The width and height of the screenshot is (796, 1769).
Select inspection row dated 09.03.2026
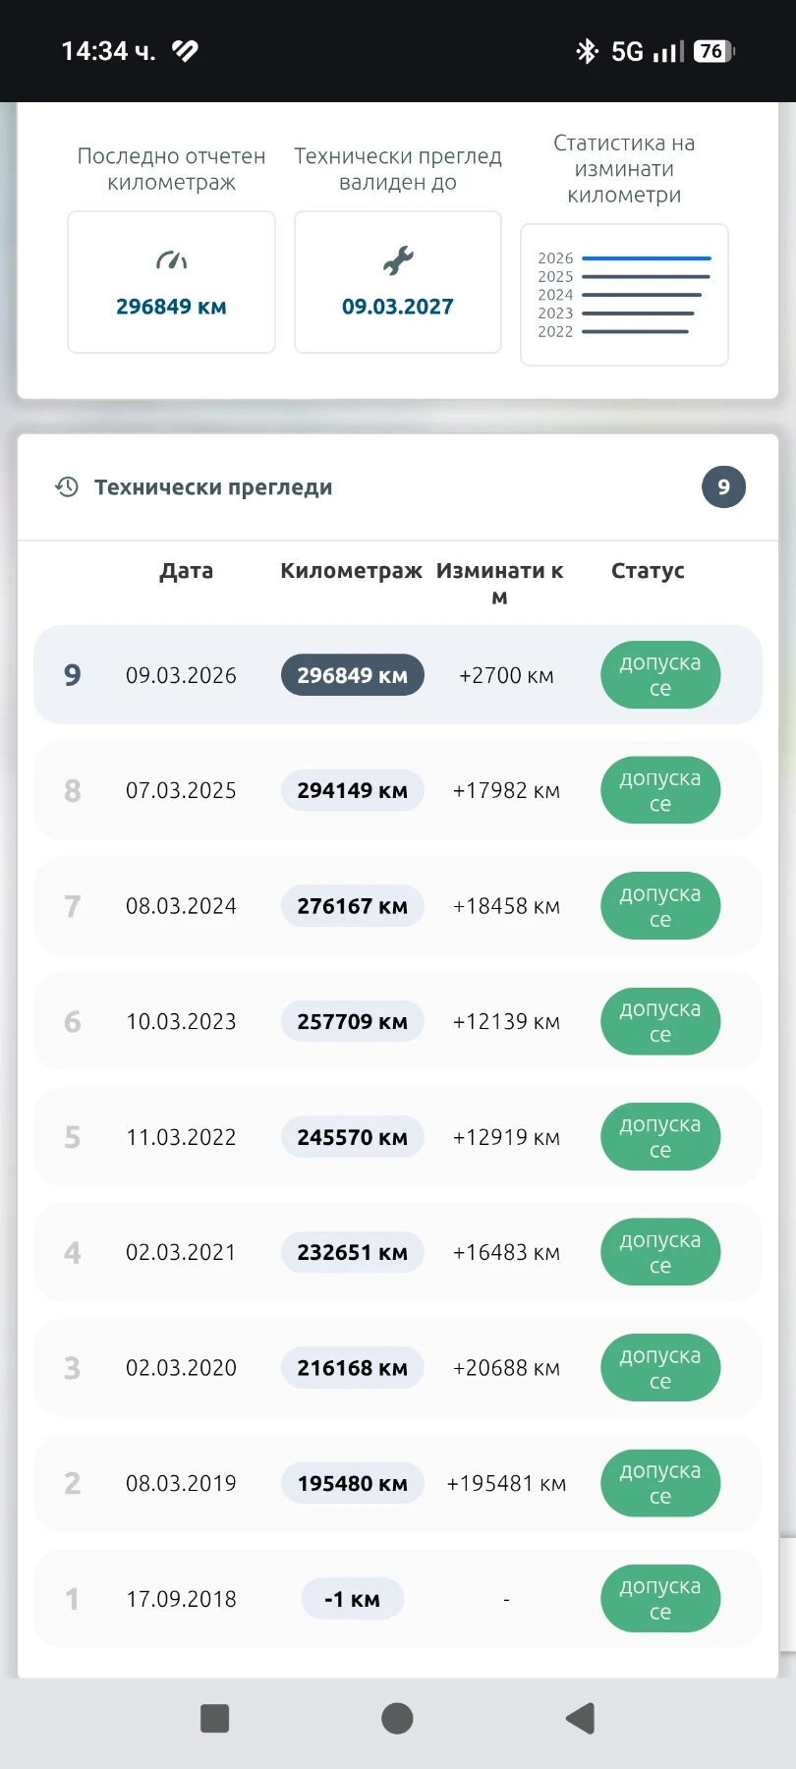pyautogui.click(x=398, y=675)
